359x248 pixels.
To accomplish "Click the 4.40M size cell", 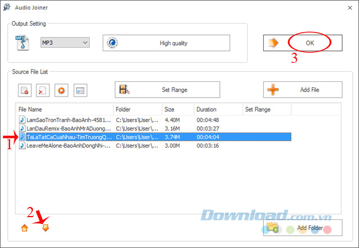I will point(172,120).
